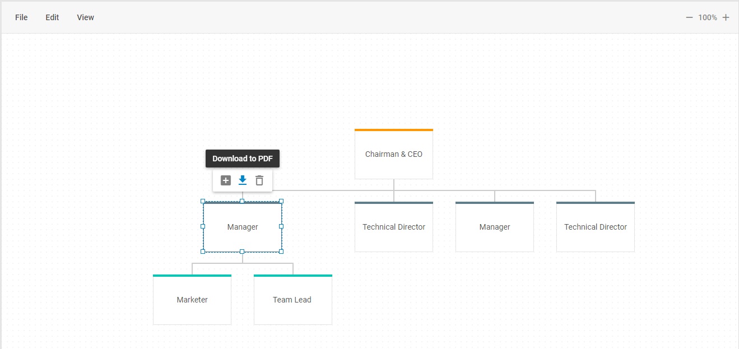Select the rightmost Technical Director box

596,227
